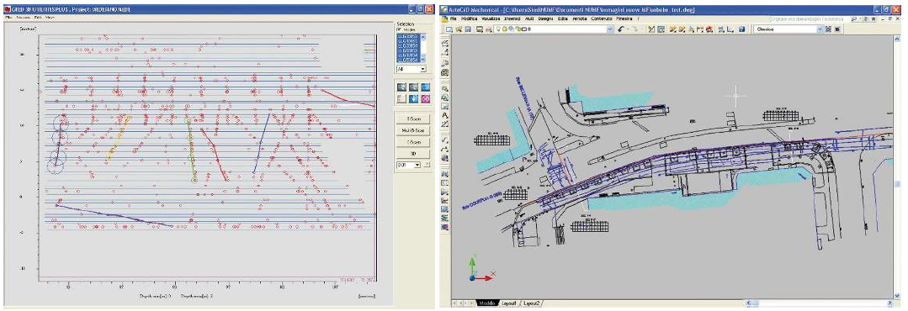Screen dimensions: 908x311
Task: Switch to the Layout2 tab
Action: tap(532, 303)
